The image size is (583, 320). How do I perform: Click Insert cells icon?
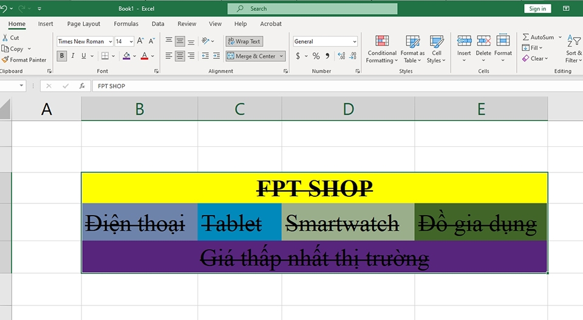pyautogui.click(x=464, y=41)
